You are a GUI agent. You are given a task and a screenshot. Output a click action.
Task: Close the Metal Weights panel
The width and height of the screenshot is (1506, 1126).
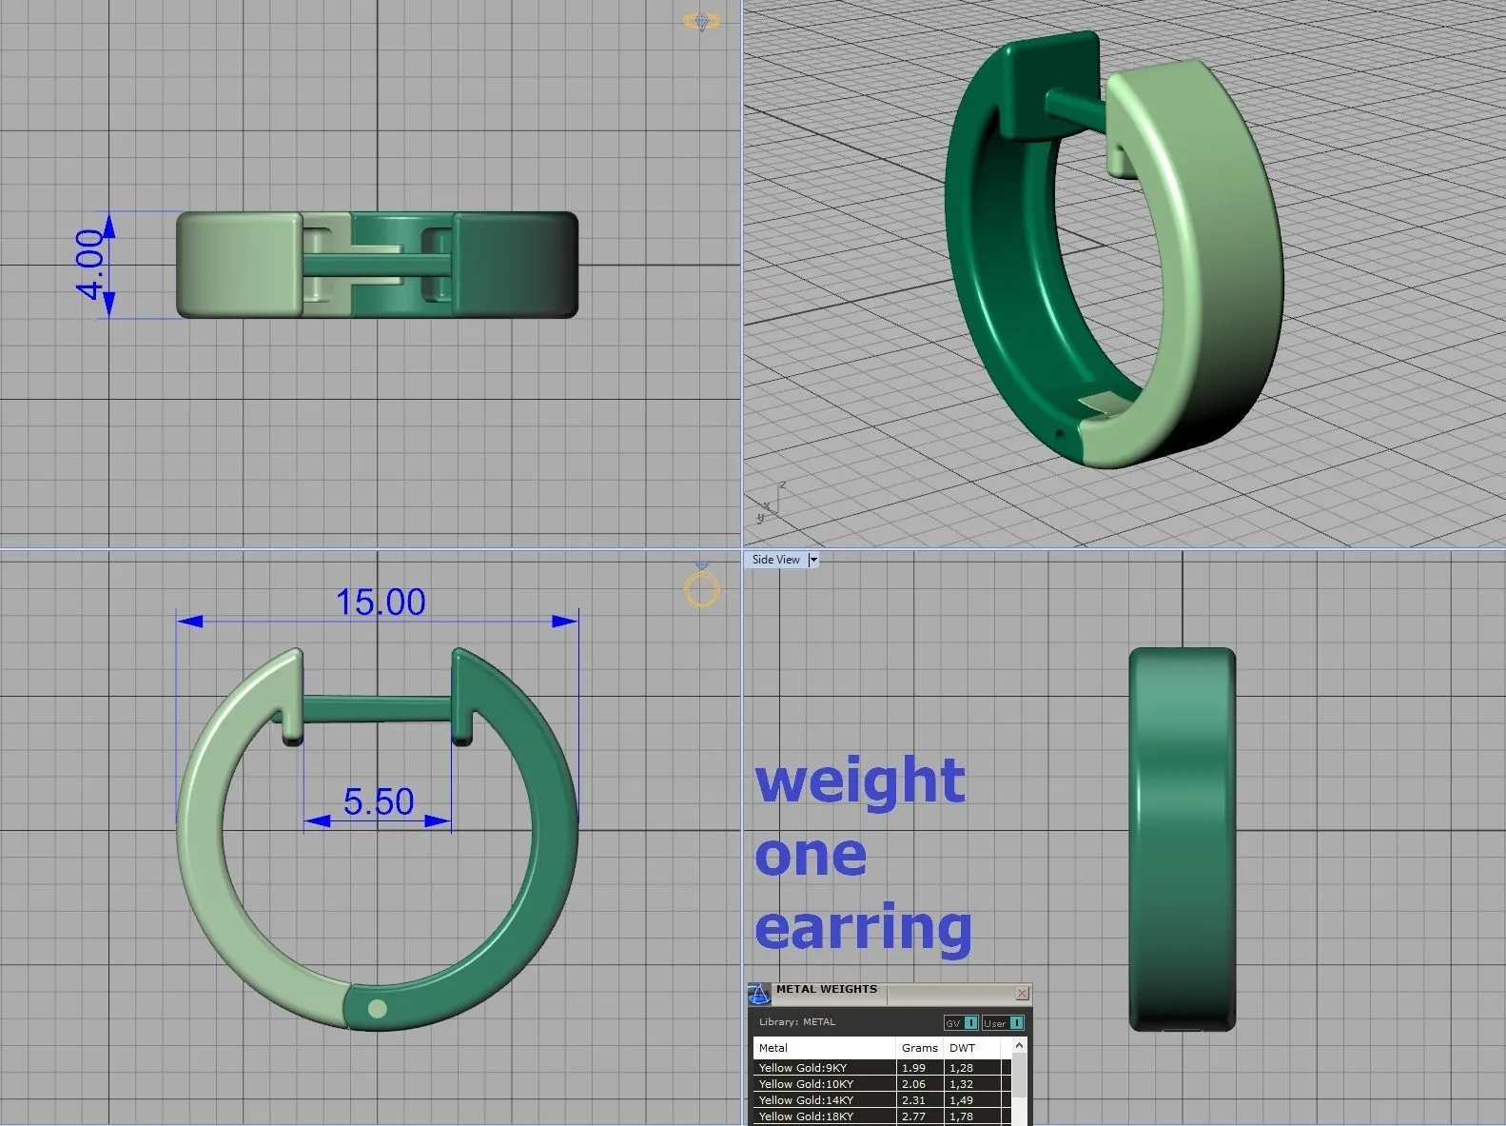[x=1022, y=993]
